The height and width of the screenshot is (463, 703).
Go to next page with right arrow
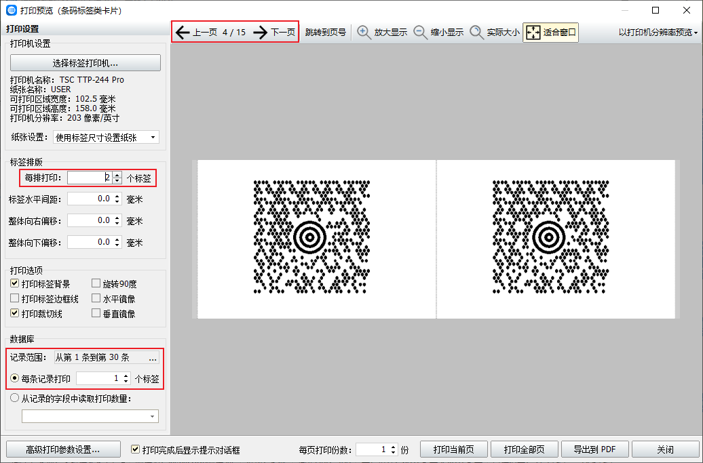click(260, 33)
